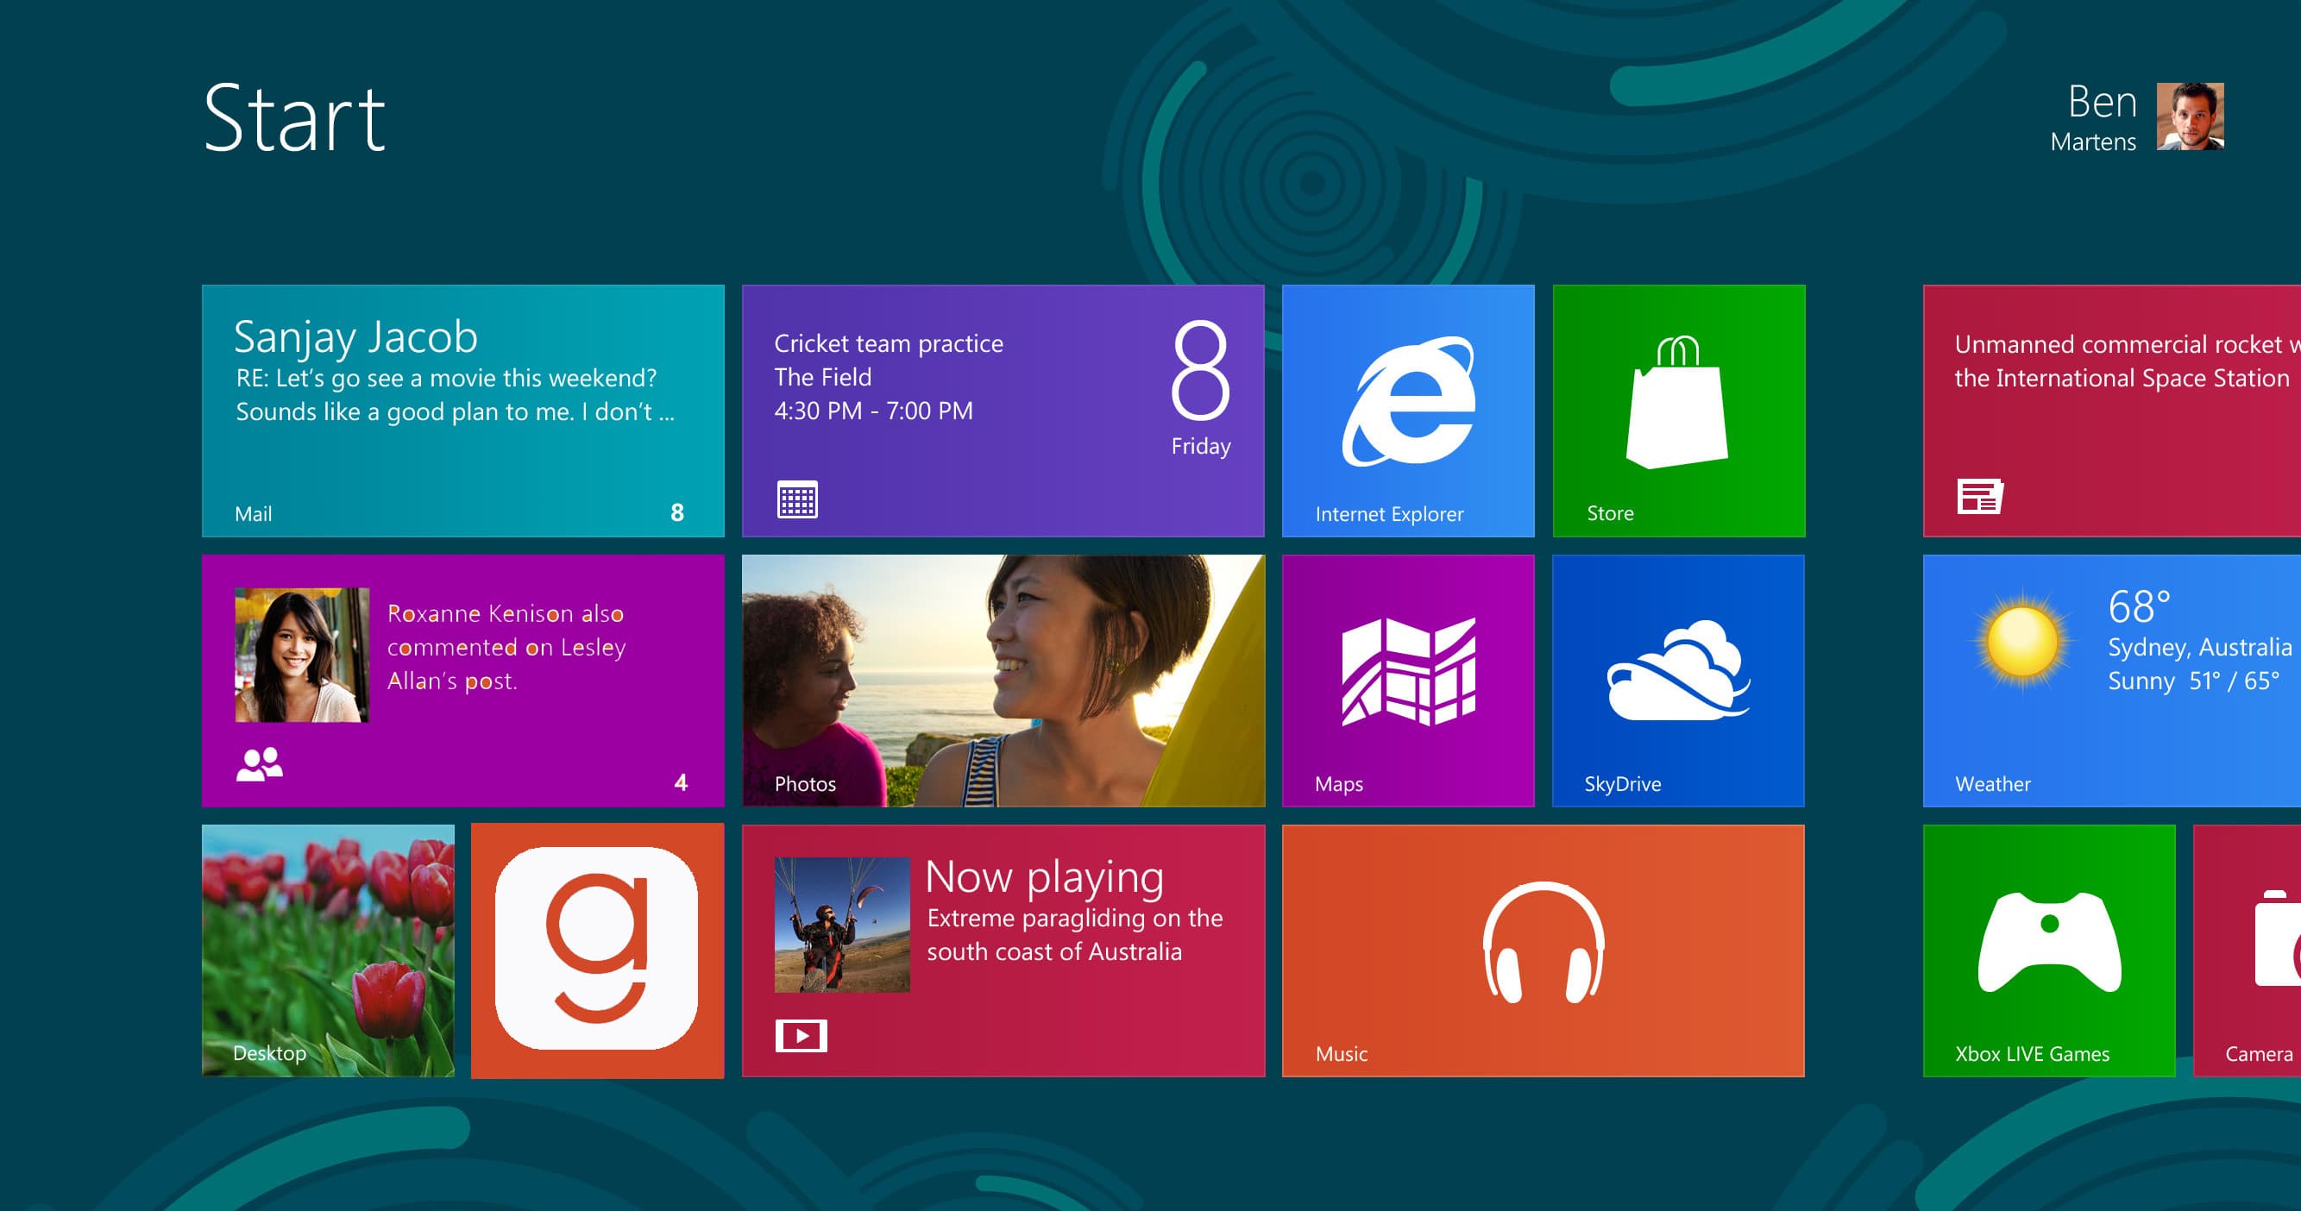This screenshot has height=1211, width=2301.
Task: Click the calendar grid icon
Action: click(797, 499)
